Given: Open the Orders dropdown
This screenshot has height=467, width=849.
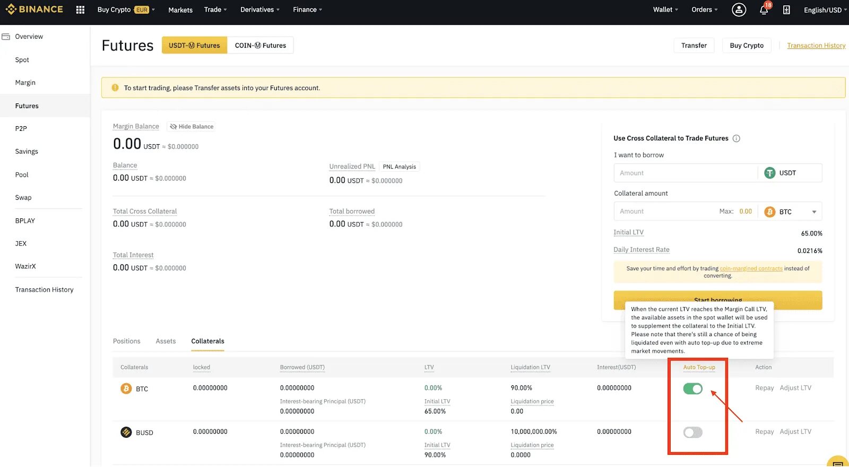Looking at the screenshot, I should pyautogui.click(x=704, y=10).
